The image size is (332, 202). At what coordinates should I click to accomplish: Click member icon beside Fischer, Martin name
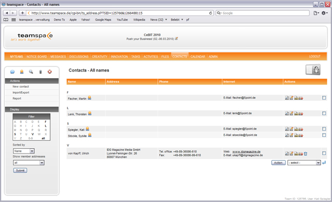(x=90, y=97)
